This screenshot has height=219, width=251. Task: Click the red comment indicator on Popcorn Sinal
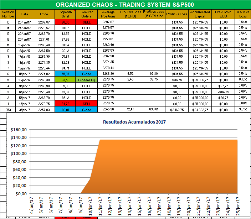pos(74,11)
